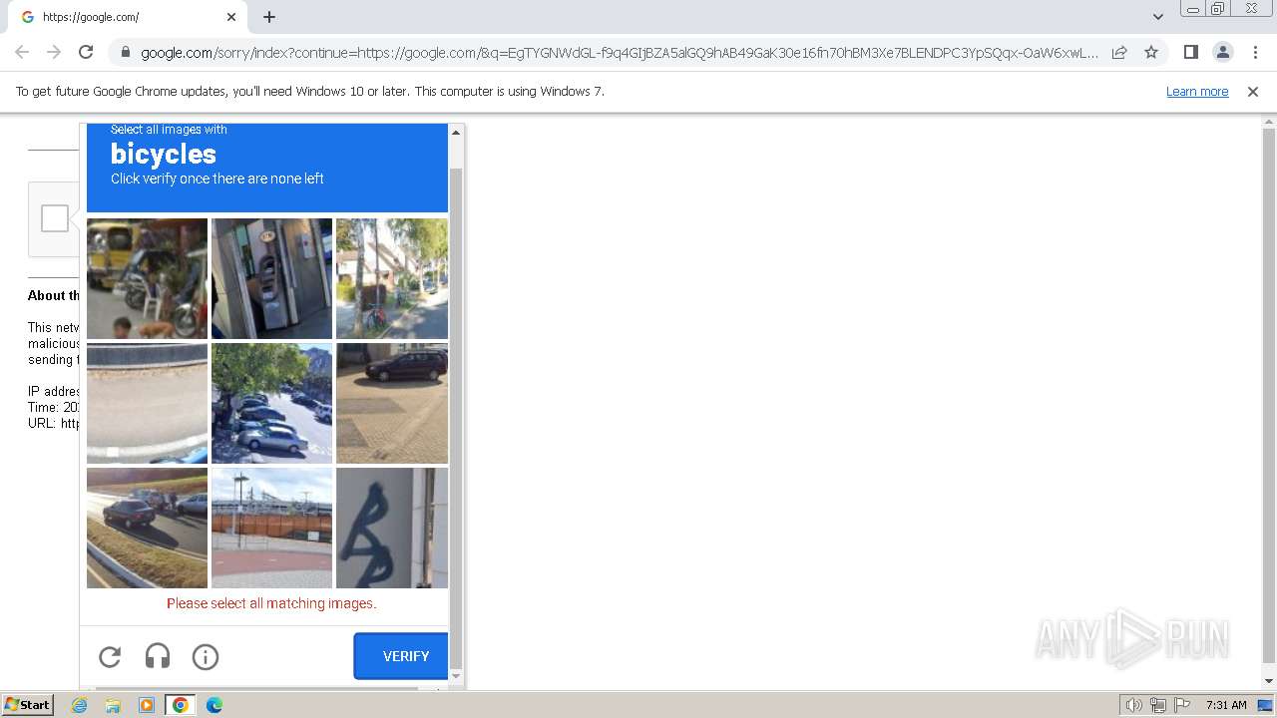Image resolution: width=1277 pixels, height=718 pixels.
Task: Open the Learn more link in update bar
Action: click(1197, 92)
